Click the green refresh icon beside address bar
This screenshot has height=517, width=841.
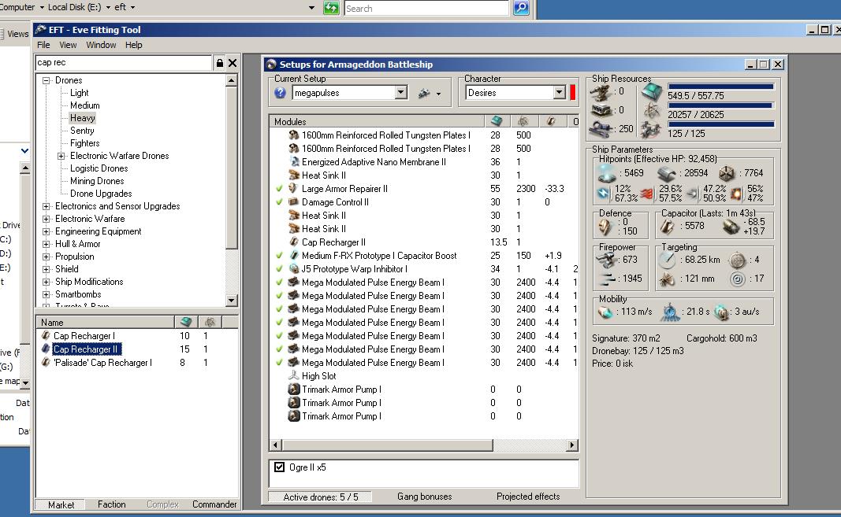[332, 8]
